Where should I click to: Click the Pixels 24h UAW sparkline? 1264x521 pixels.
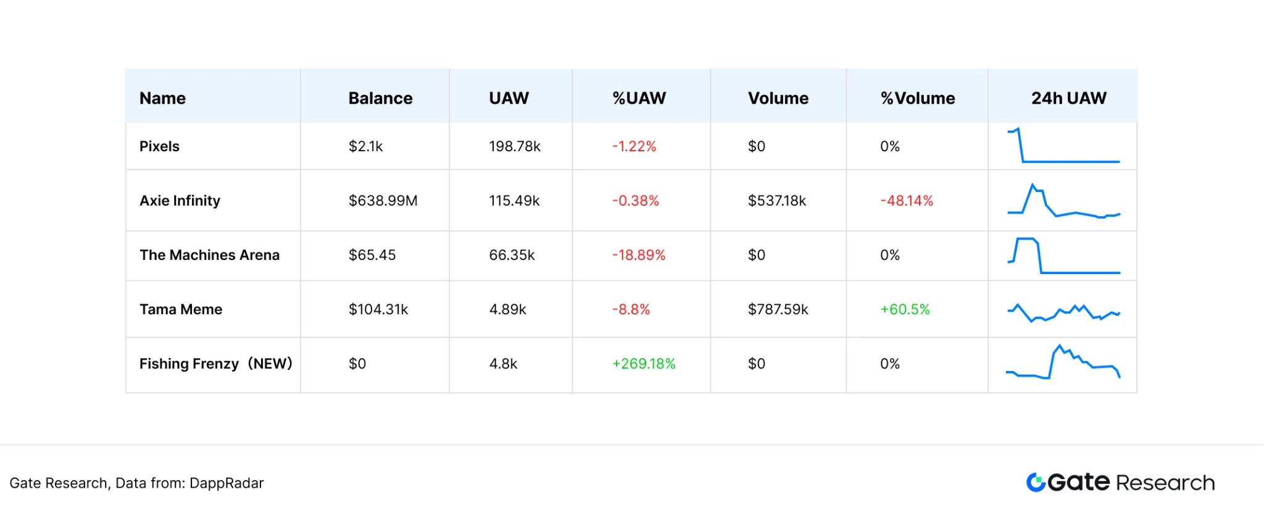1063,146
